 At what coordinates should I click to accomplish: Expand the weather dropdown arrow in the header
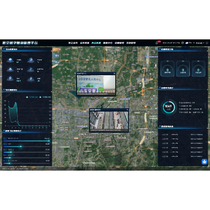point(194,43)
